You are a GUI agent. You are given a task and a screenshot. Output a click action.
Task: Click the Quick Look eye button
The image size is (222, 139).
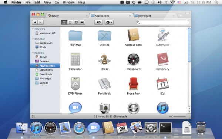click(x=99, y=22)
